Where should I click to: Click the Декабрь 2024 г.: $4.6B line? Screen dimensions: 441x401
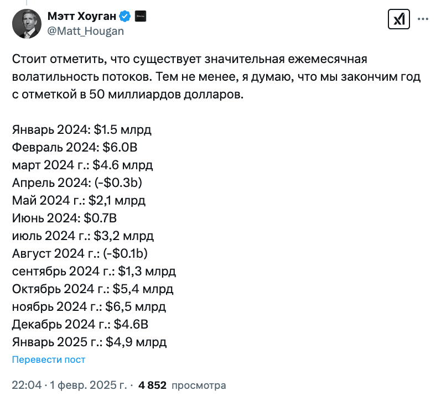pos(80,325)
